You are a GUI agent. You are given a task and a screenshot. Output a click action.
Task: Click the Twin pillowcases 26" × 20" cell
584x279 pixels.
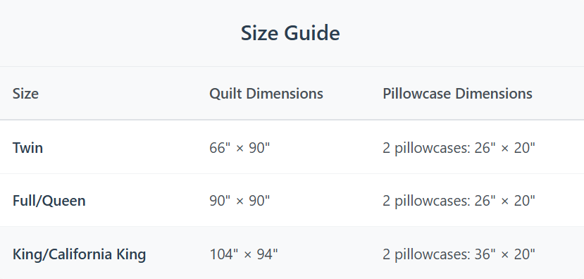(x=459, y=148)
